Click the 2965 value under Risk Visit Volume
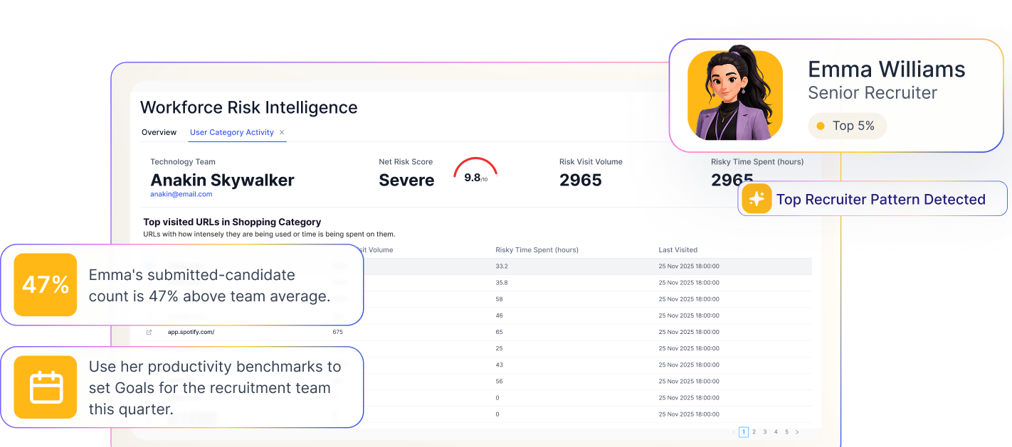 coord(581,180)
